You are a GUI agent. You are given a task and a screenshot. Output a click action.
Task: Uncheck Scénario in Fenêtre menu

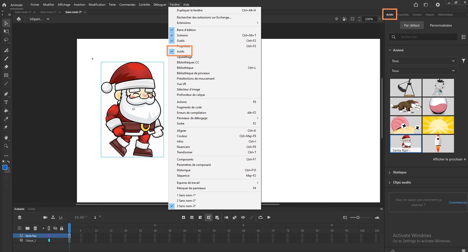(215, 35)
